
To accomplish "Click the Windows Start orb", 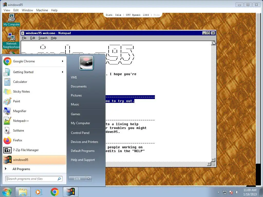I will click(x=7, y=192).
